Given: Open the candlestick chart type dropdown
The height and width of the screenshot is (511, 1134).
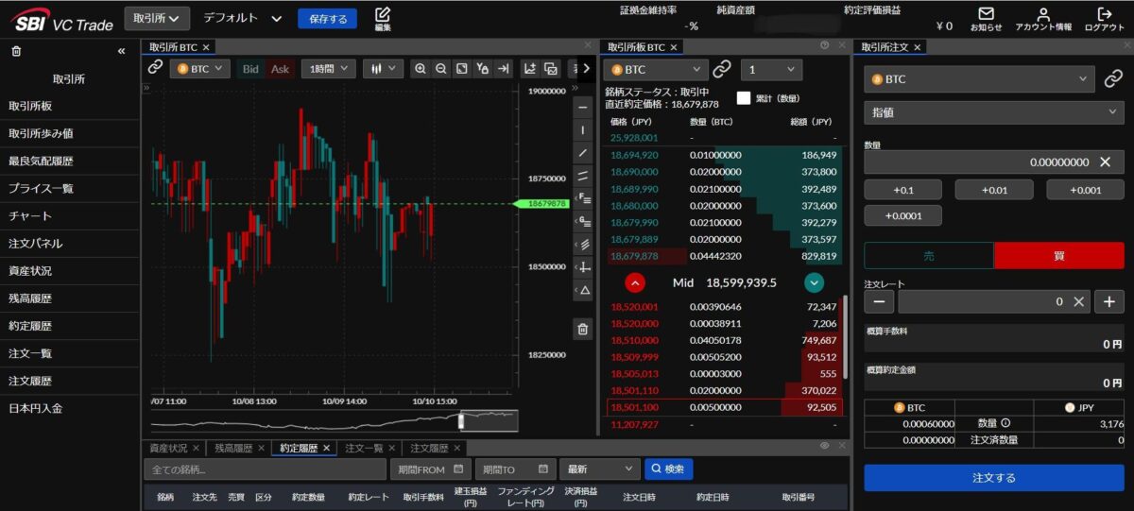Looking at the screenshot, I should (x=383, y=69).
